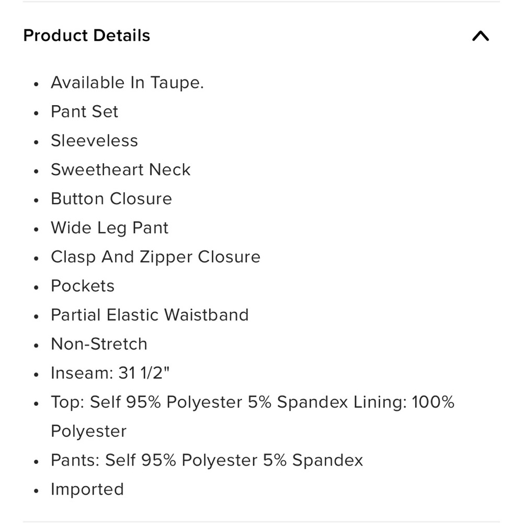Click the wrapped 'Polyester' lining text
The image size is (523, 523).
(x=89, y=431)
